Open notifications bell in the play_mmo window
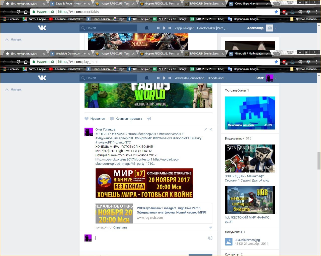 147,78
